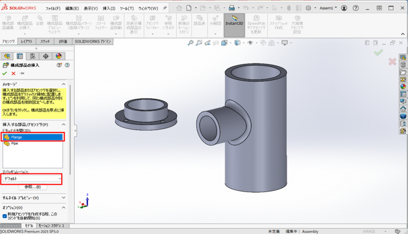Image resolution: width=408 pixels, height=234 pixels.
Task: Click the red X cancel icon in PropertyManager
Action: click(13, 73)
